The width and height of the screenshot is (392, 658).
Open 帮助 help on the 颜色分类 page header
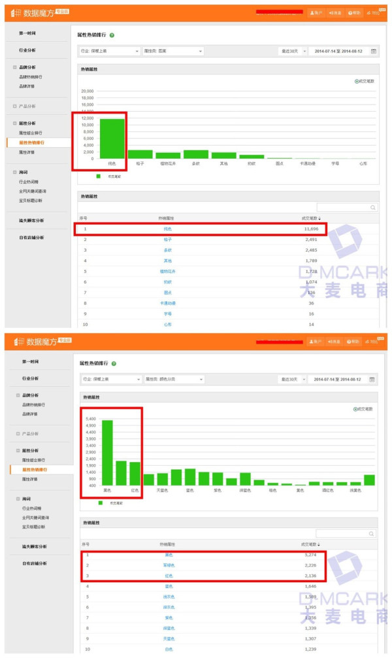click(354, 342)
